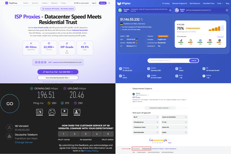231x154 pixels.
Task: Open the Blog menu item
Action: pyautogui.click(x=228, y=3)
